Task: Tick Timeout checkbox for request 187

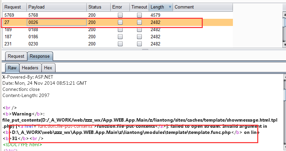Action: (139, 37)
